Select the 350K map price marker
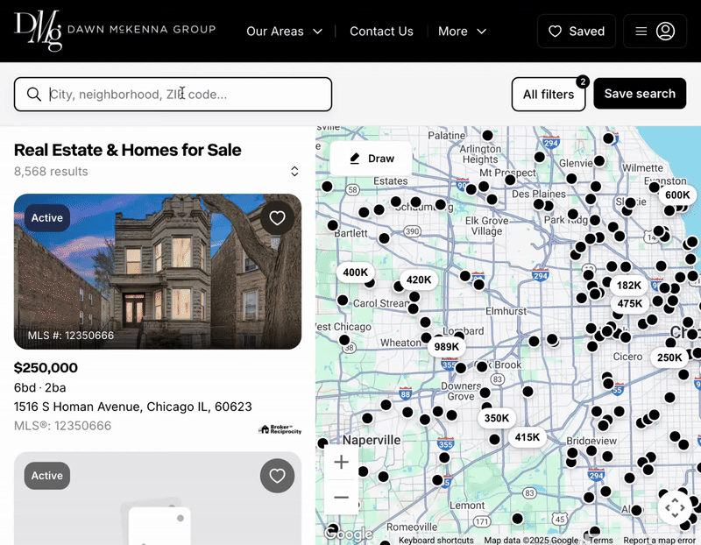The width and height of the screenshot is (701, 545). point(497,418)
